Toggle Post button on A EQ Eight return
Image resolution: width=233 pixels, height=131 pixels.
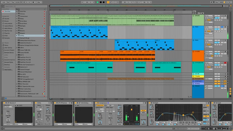pyautogui.click(x=225, y=81)
